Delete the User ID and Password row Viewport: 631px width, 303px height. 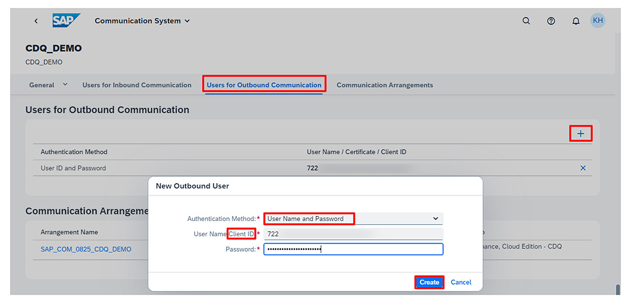point(583,168)
